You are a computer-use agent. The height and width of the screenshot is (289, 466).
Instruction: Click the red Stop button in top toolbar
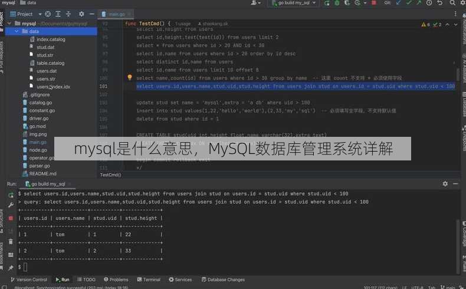(374, 3)
